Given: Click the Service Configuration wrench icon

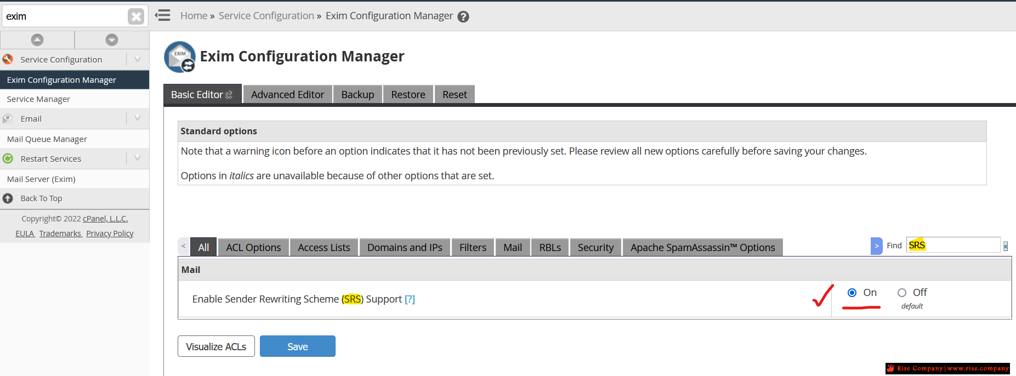Looking at the screenshot, I should (8, 59).
